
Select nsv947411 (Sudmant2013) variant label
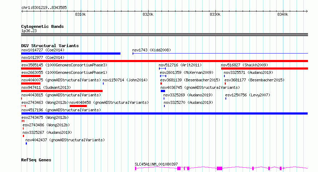pos(46,87)
